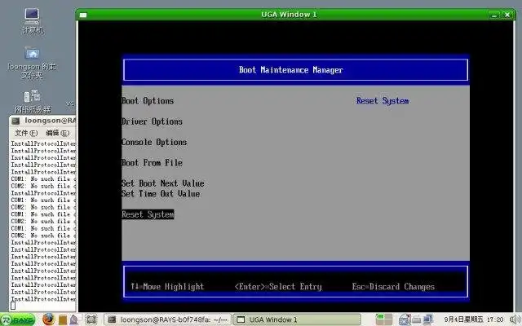Click the RAYS start menu button
This screenshot has height=326, width=522.
coord(18,319)
